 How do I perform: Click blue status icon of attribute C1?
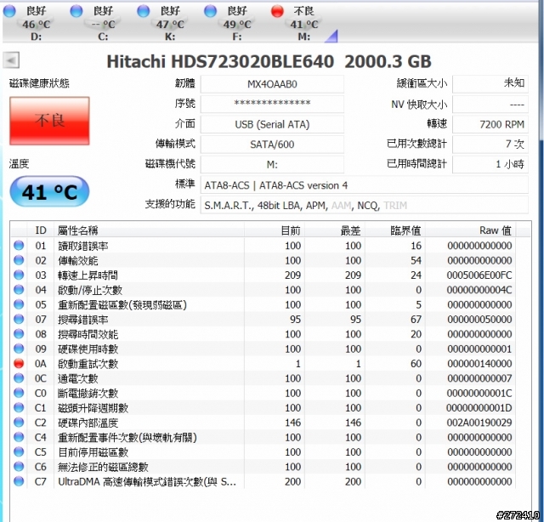(19, 408)
